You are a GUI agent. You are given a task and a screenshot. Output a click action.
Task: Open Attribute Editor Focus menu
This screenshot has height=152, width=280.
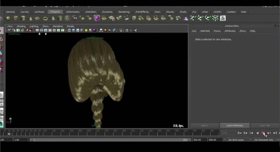pos(217,31)
